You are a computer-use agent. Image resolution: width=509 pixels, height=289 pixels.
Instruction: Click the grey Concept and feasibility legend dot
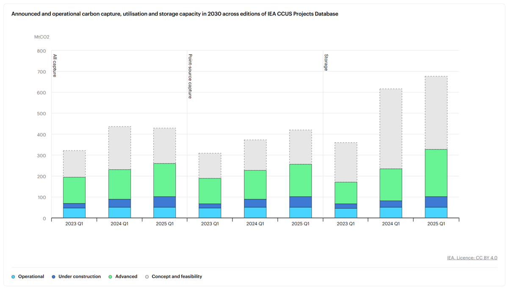(147, 277)
